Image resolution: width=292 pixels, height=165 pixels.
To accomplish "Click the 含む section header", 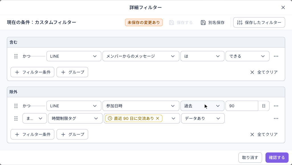I will 146,42.
